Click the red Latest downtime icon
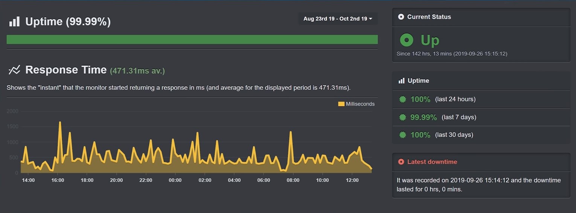Image resolution: width=576 pixels, height=213 pixels. pyautogui.click(x=401, y=162)
